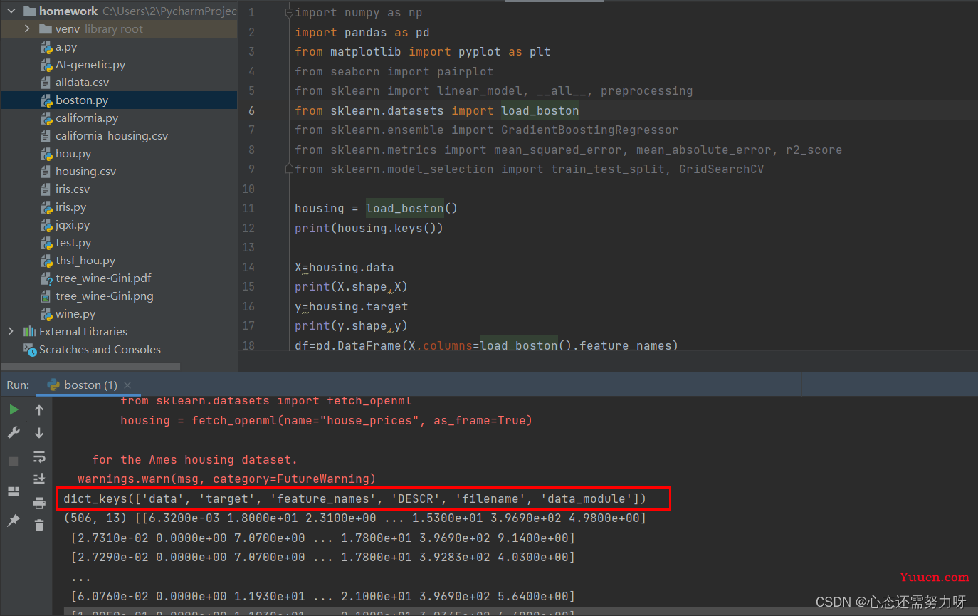
Task: Open test.py file
Action: pyautogui.click(x=73, y=243)
